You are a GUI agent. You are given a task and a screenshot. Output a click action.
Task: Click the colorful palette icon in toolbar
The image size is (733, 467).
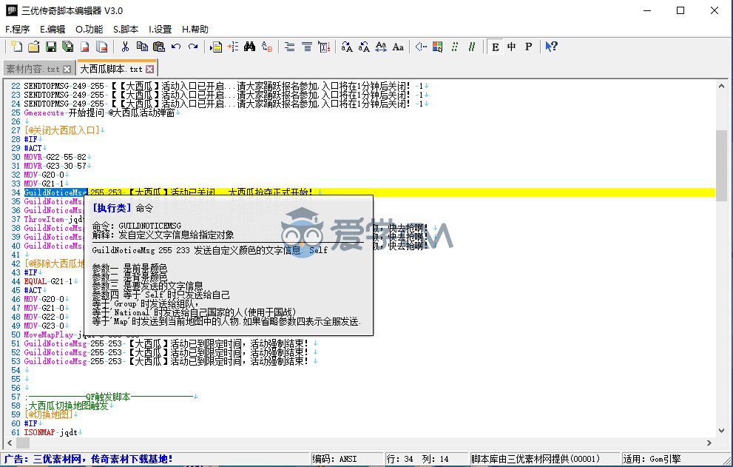[x=438, y=47]
